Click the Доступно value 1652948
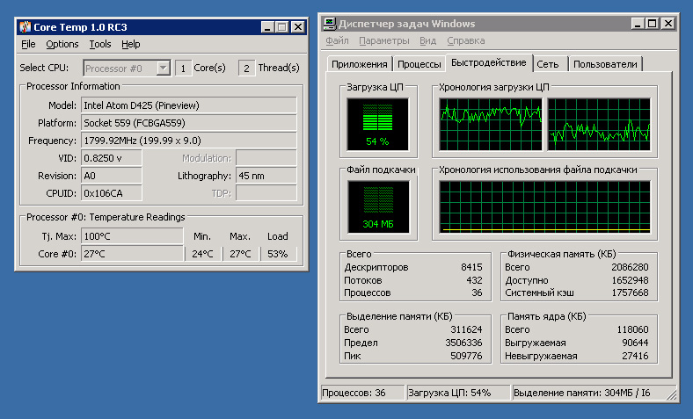Image resolution: width=693 pixels, height=419 pixels. [630, 280]
